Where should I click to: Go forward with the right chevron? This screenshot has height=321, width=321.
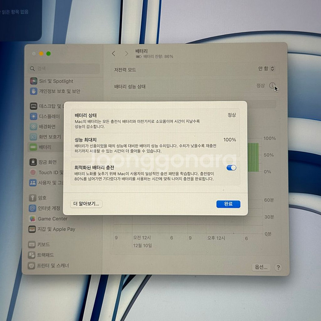click(x=127, y=53)
